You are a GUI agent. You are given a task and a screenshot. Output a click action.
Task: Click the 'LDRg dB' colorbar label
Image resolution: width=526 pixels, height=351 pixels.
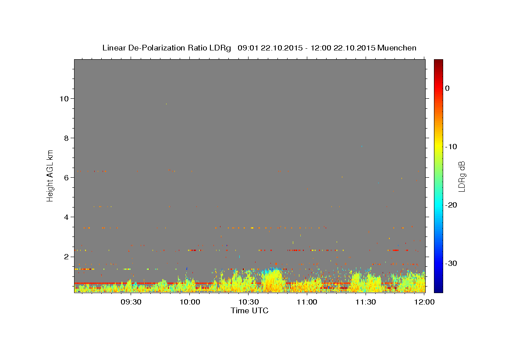tap(462, 176)
